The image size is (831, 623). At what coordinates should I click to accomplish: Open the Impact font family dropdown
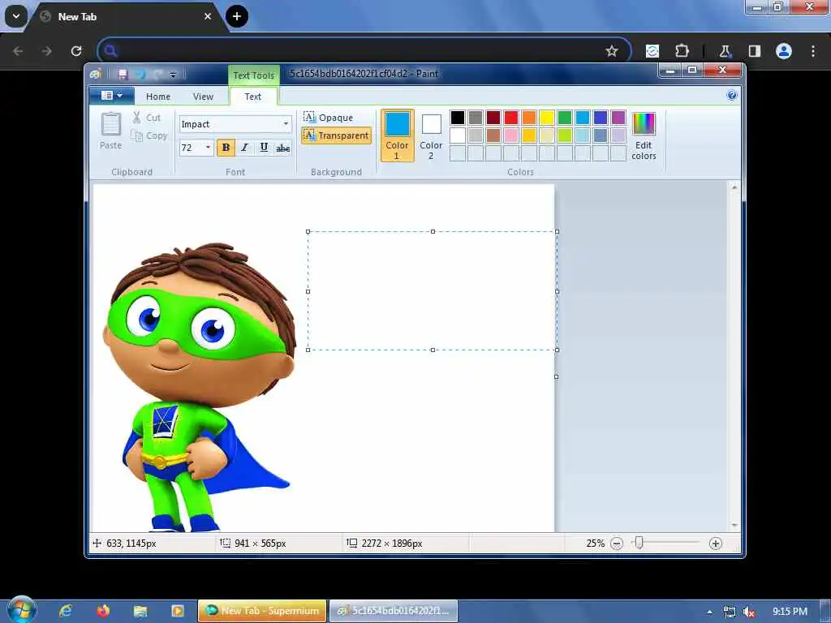pos(286,124)
